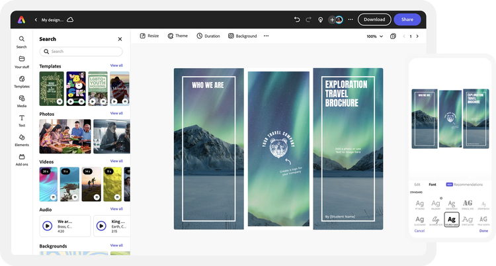Open the Theme option

(177, 36)
